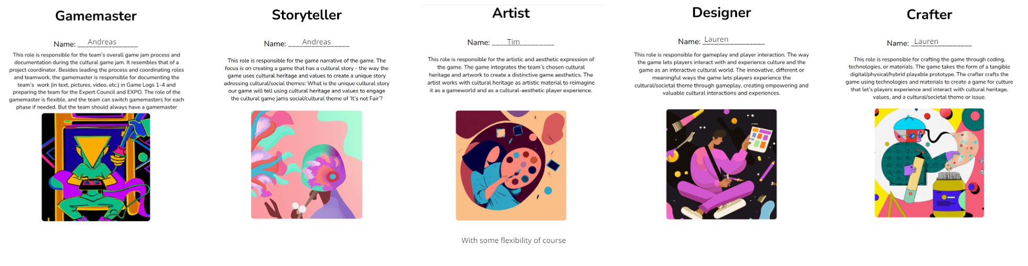Open the Designer seated figure illustration
This screenshot has height=266, width=1028.
click(721, 164)
